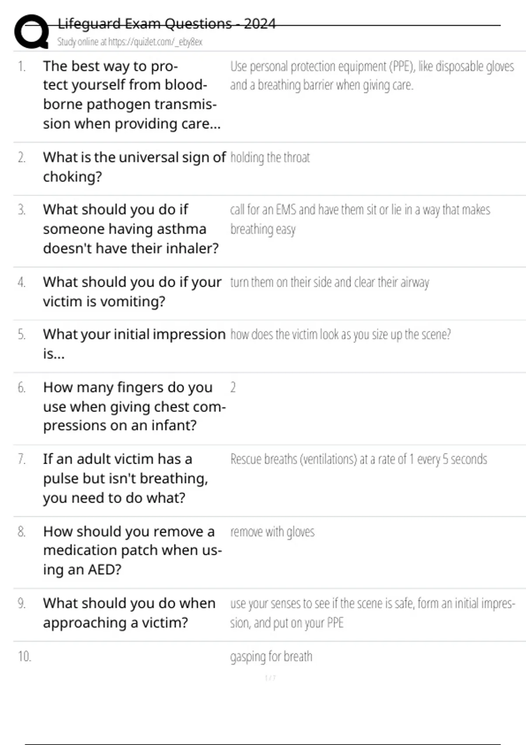
Task: Select the adult victim pulse question
Action: coord(125,478)
